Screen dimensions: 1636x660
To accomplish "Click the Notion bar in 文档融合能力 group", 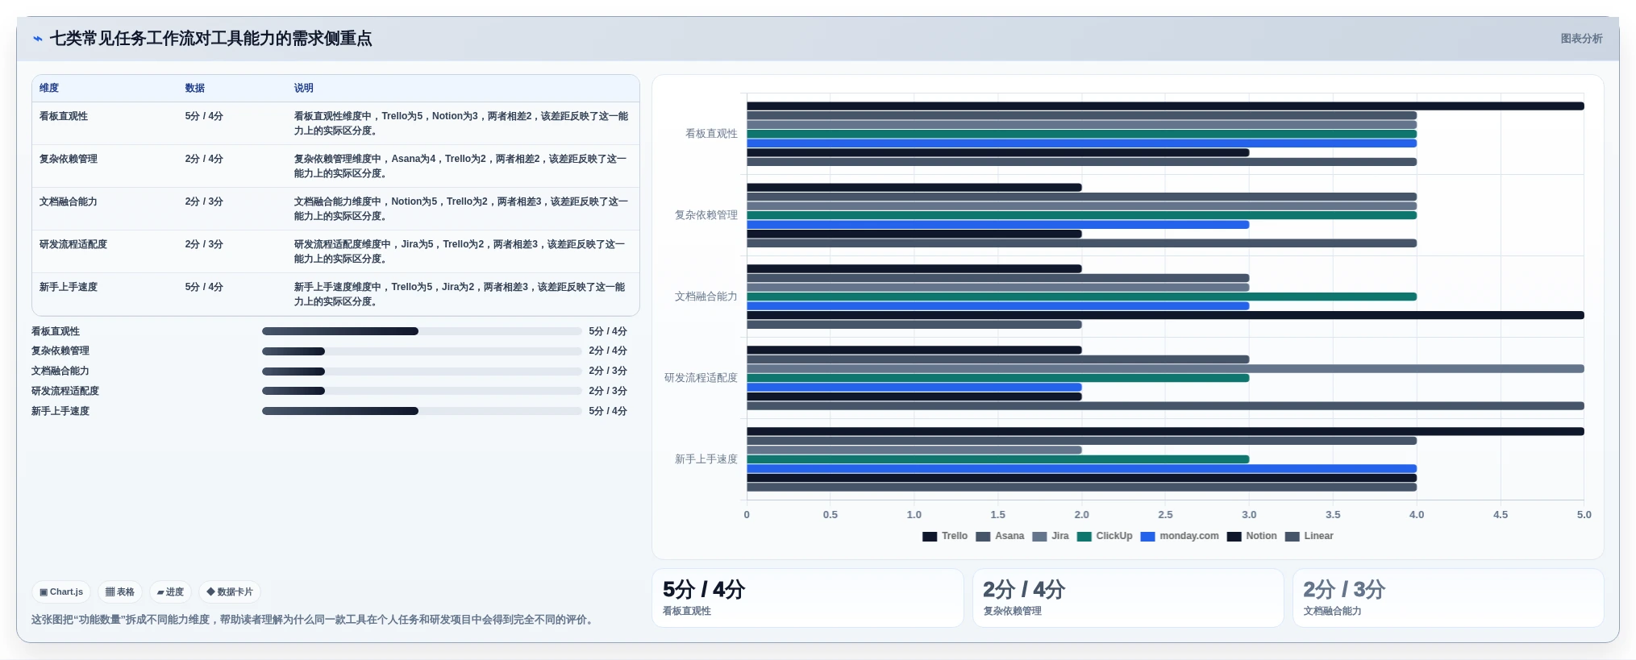I will pos(1165,315).
